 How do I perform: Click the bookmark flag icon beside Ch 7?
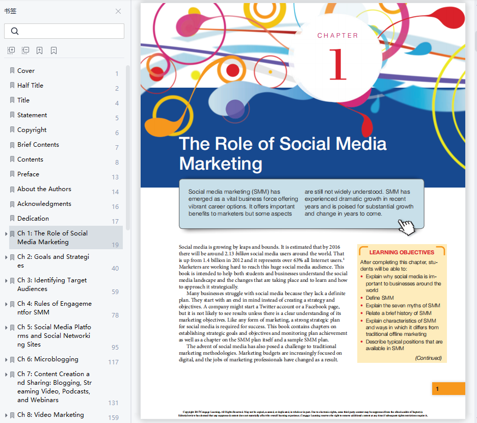point(12,374)
